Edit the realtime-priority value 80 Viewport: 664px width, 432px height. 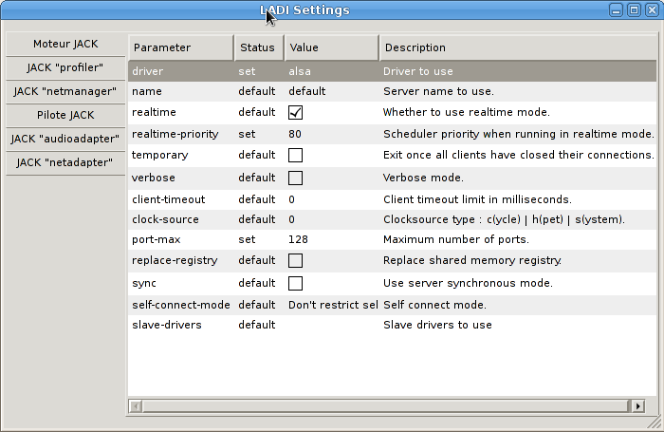[295, 135]
